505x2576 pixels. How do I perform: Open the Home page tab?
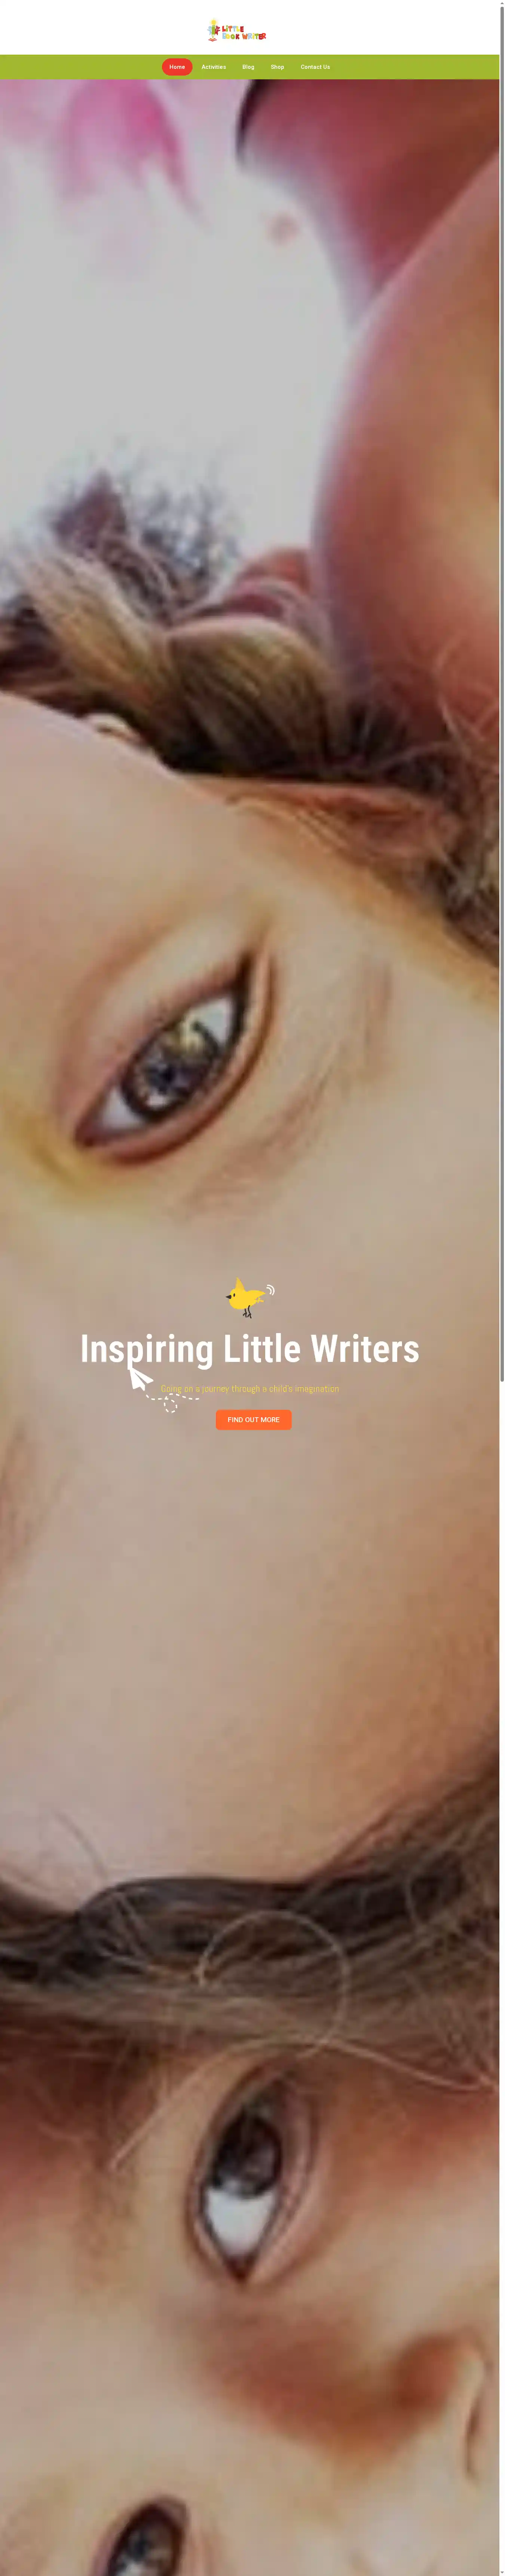[177, 67]
